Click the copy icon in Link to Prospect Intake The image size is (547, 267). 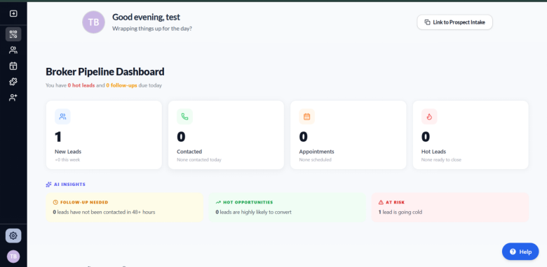pyautogui.click(x=427, y=22)
